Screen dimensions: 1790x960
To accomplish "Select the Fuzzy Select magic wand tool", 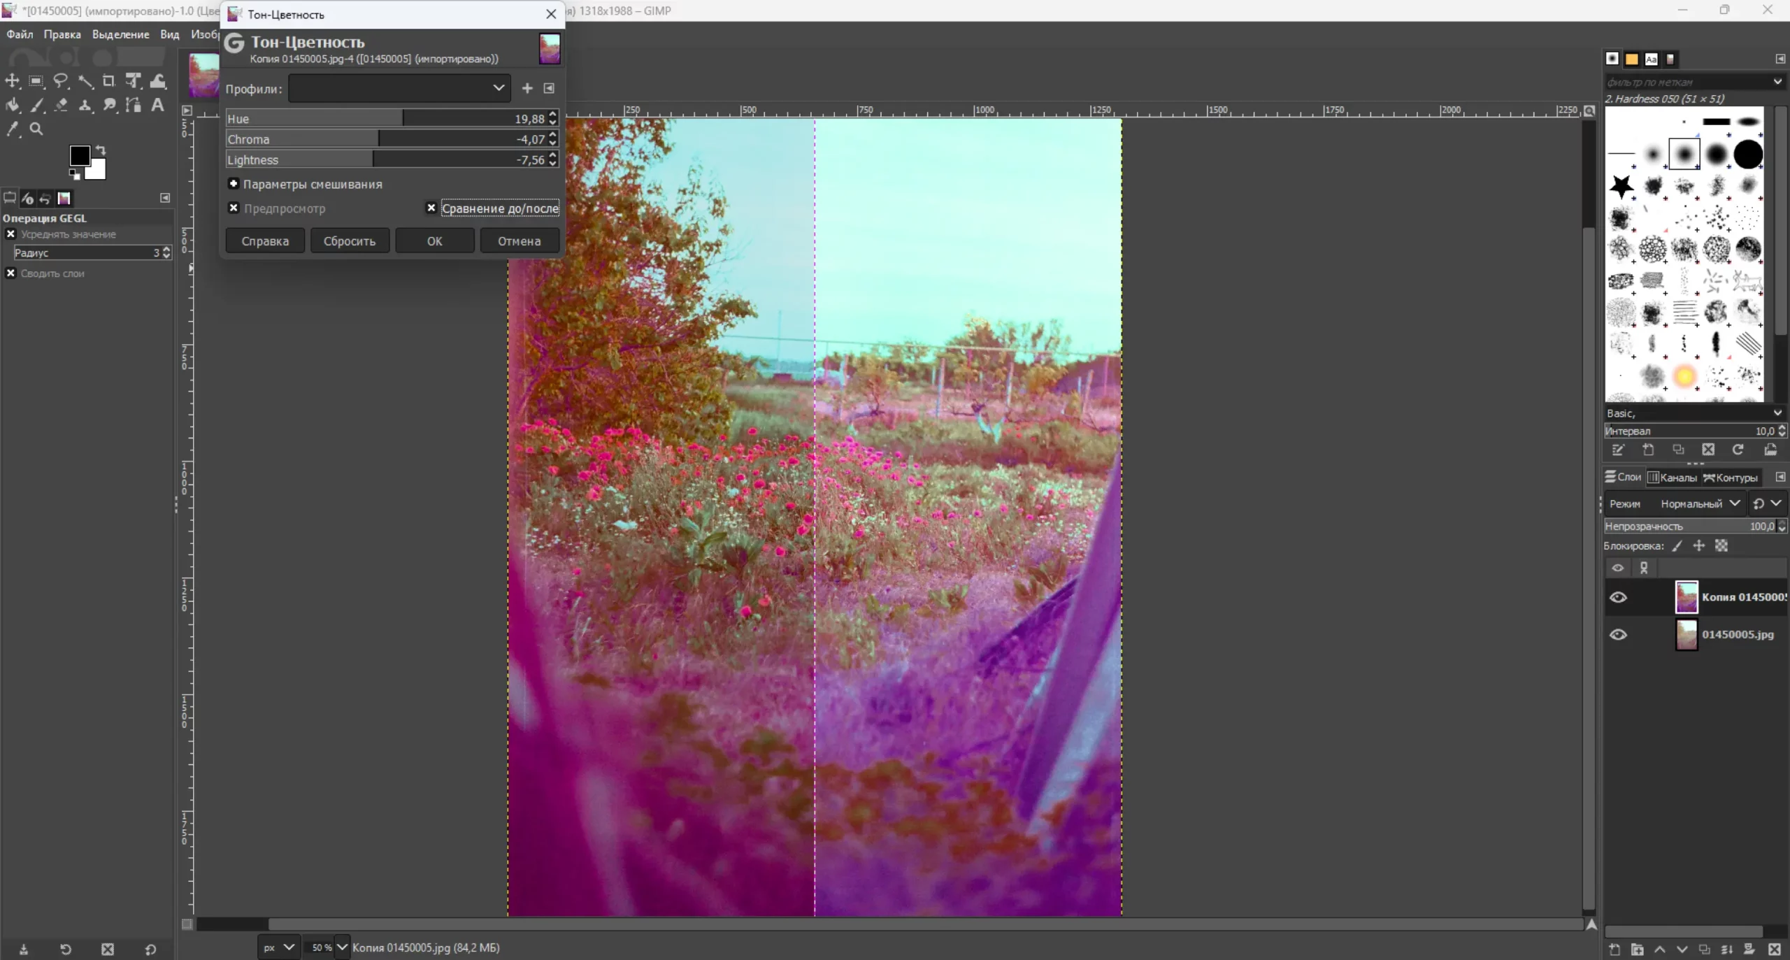I will click(85, 81).
